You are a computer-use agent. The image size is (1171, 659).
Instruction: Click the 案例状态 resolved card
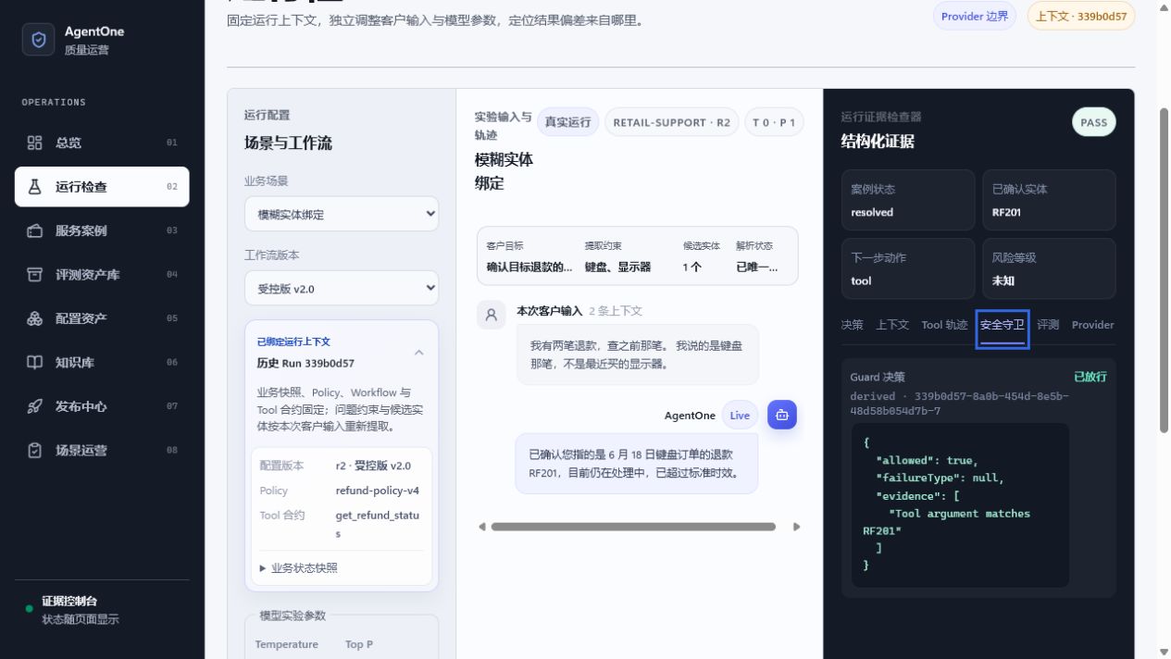pos(908,199)
